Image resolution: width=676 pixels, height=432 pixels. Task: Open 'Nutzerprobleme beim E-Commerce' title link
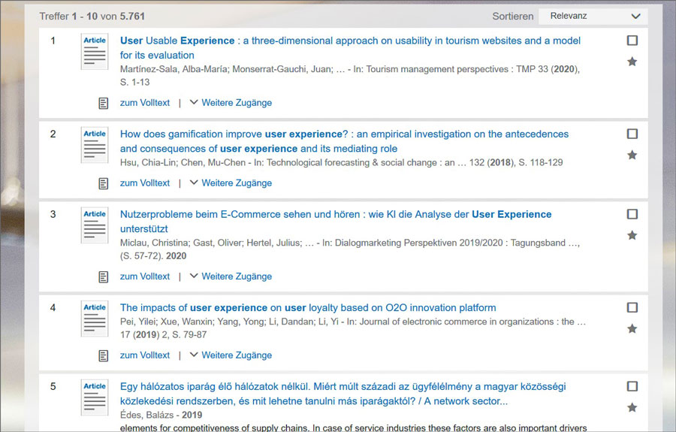(x=336, y=222)
